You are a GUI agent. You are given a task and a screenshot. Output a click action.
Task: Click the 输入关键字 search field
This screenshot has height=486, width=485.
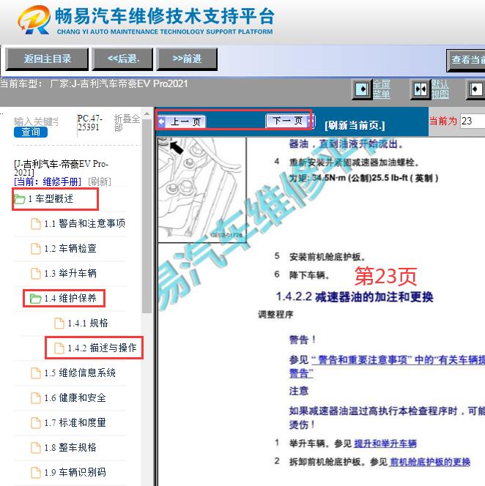[x=36, y=121]
